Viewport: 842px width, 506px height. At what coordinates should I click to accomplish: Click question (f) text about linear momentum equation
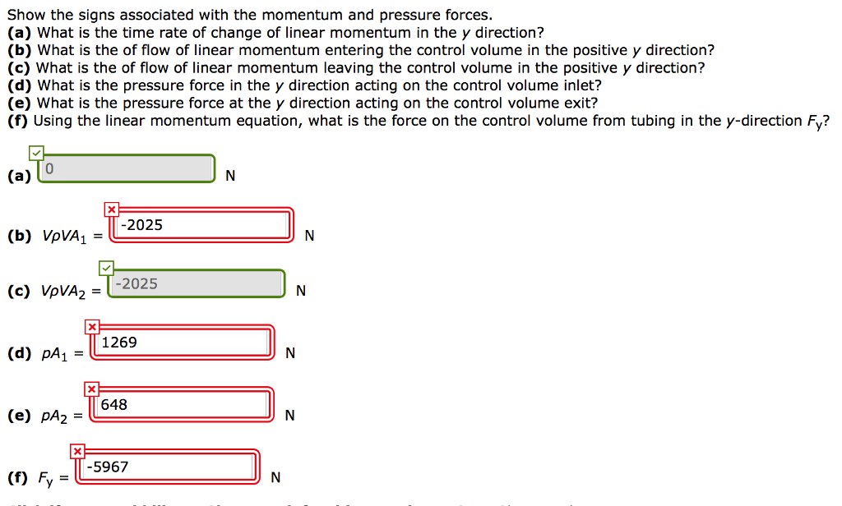[x=419, y=122]
